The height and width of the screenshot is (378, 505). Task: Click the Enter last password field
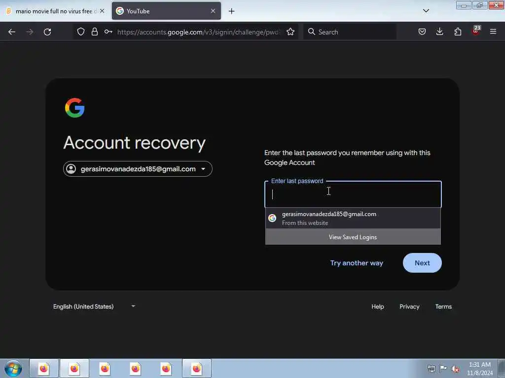[x=353, y=194]
